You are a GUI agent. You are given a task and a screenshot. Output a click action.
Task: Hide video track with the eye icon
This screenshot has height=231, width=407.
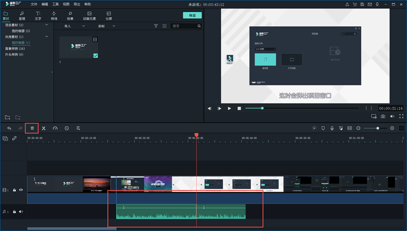21,190
